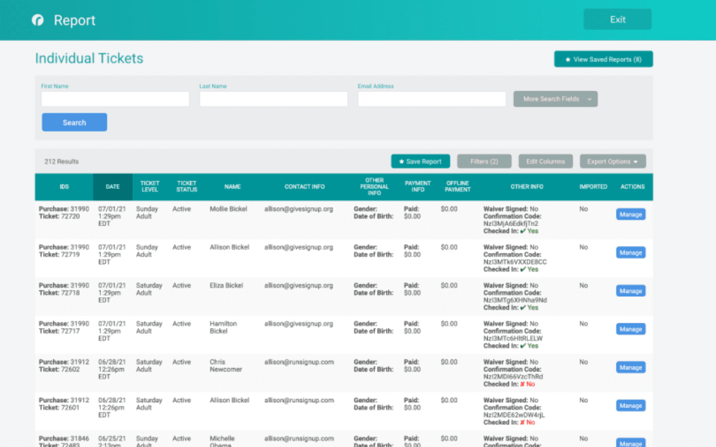Click inside the First Name search field
Viewport: 716px width, 447px height.
point(115,98)
